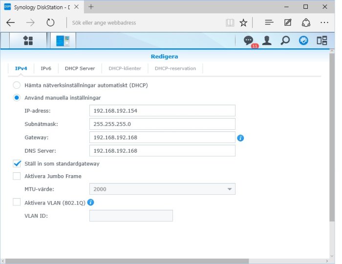Select Använd manuella inställningar option
The width and height of the screenshot is (342, 264).
coord(17,98)
